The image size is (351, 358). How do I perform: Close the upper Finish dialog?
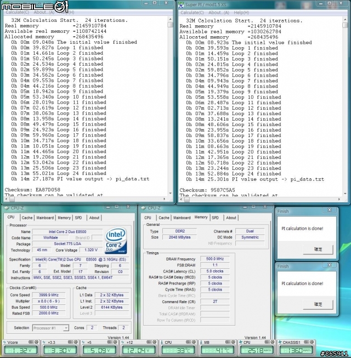(x=330, y=210)
